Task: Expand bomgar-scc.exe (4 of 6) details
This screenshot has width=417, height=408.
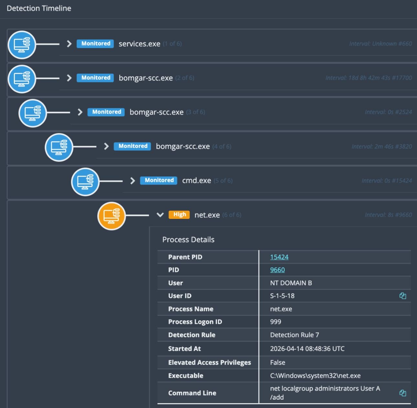Action: tap(106, 146)
